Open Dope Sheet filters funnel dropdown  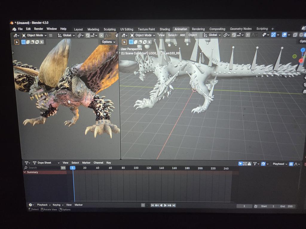click(256, 164)
